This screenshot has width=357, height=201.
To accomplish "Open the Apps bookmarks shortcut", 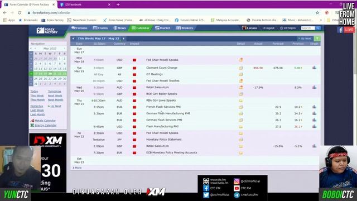I will (x=9, y=20).
